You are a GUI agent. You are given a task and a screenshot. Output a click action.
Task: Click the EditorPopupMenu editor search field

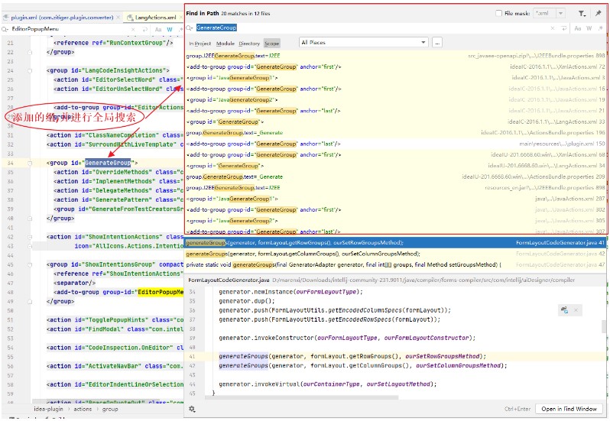coord(70,30)
